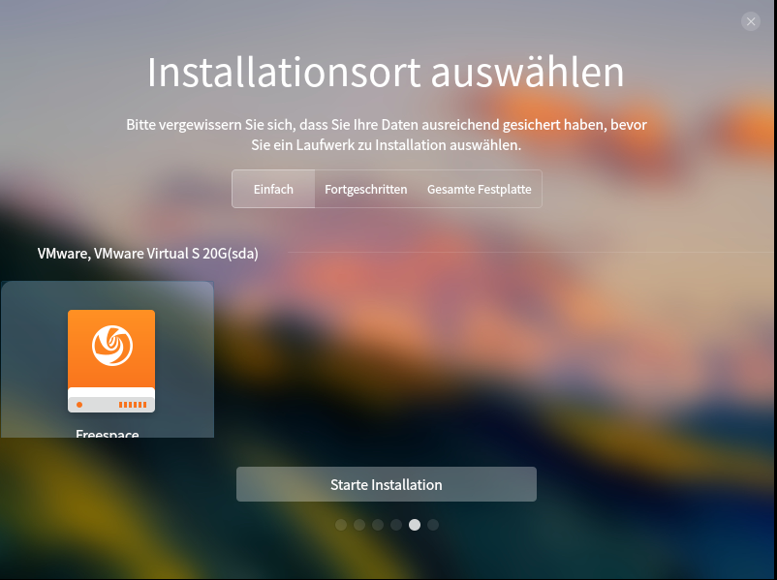777x580 pixels.
Task: Select the Freespace partition label
Action: point(108,433)
